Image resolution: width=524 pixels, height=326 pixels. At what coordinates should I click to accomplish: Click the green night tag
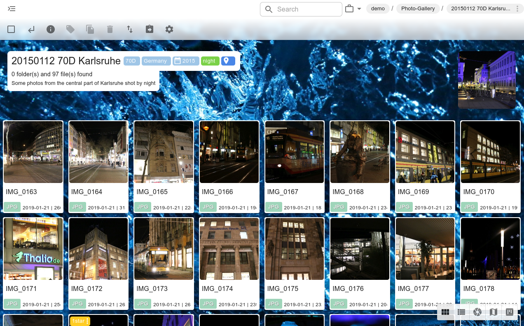pos(210,61)
